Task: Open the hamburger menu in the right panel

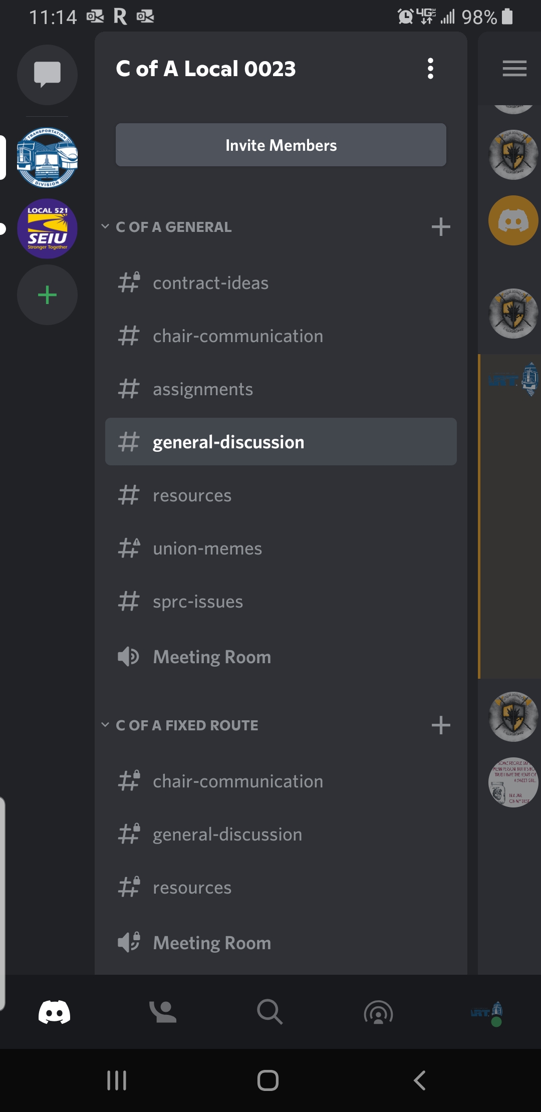Action: point(514,69)
